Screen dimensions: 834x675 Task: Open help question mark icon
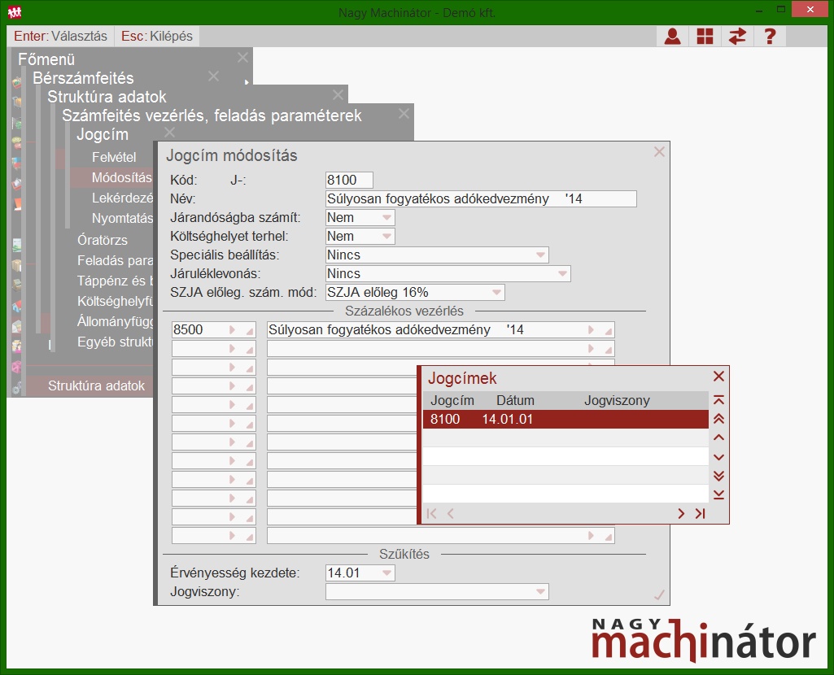point(770,36)
